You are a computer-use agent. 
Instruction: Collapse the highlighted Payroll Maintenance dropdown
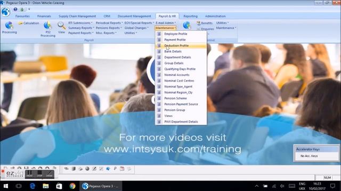(x=166, y=28)
